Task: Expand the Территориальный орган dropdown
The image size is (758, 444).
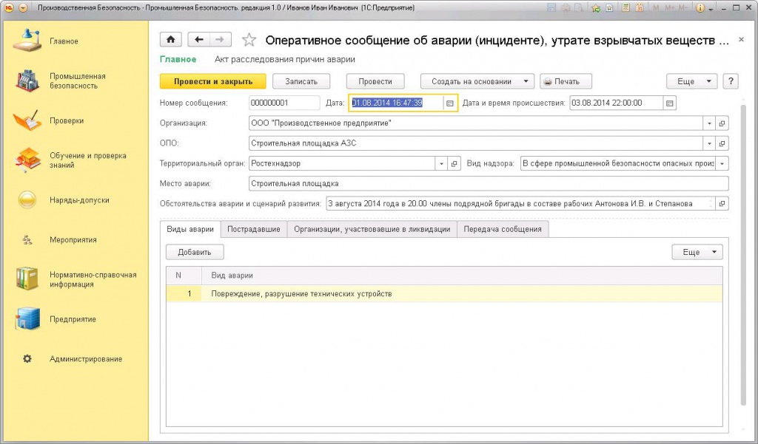Action: point(441,164)
